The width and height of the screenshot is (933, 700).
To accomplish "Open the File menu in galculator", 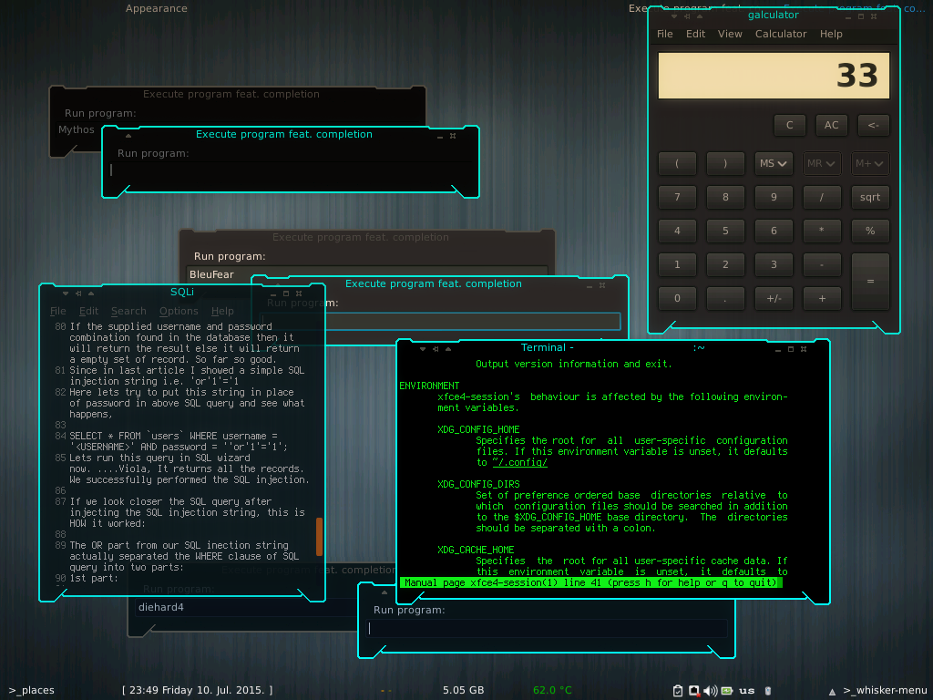I will [664, 34].
